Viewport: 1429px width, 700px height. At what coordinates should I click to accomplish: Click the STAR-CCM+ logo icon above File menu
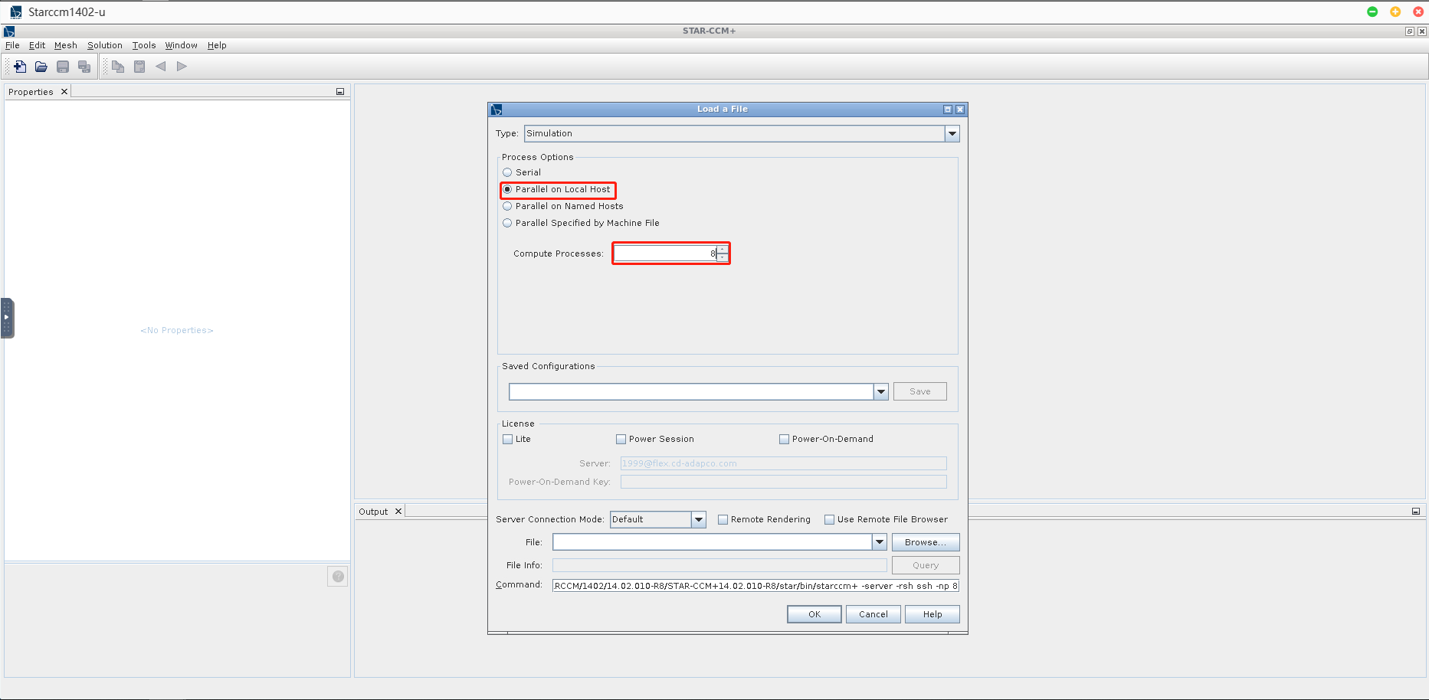coord(9,31)
